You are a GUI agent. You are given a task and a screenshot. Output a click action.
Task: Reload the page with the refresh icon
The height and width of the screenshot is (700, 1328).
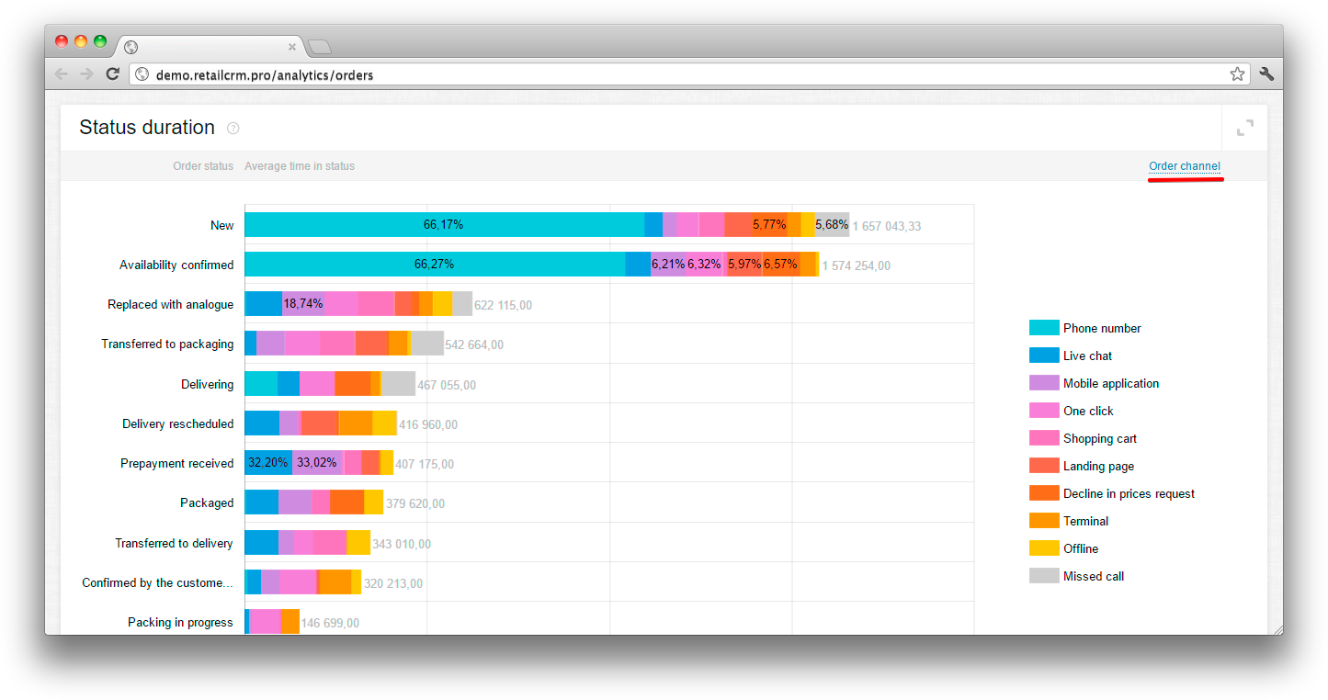pos(112,74)
